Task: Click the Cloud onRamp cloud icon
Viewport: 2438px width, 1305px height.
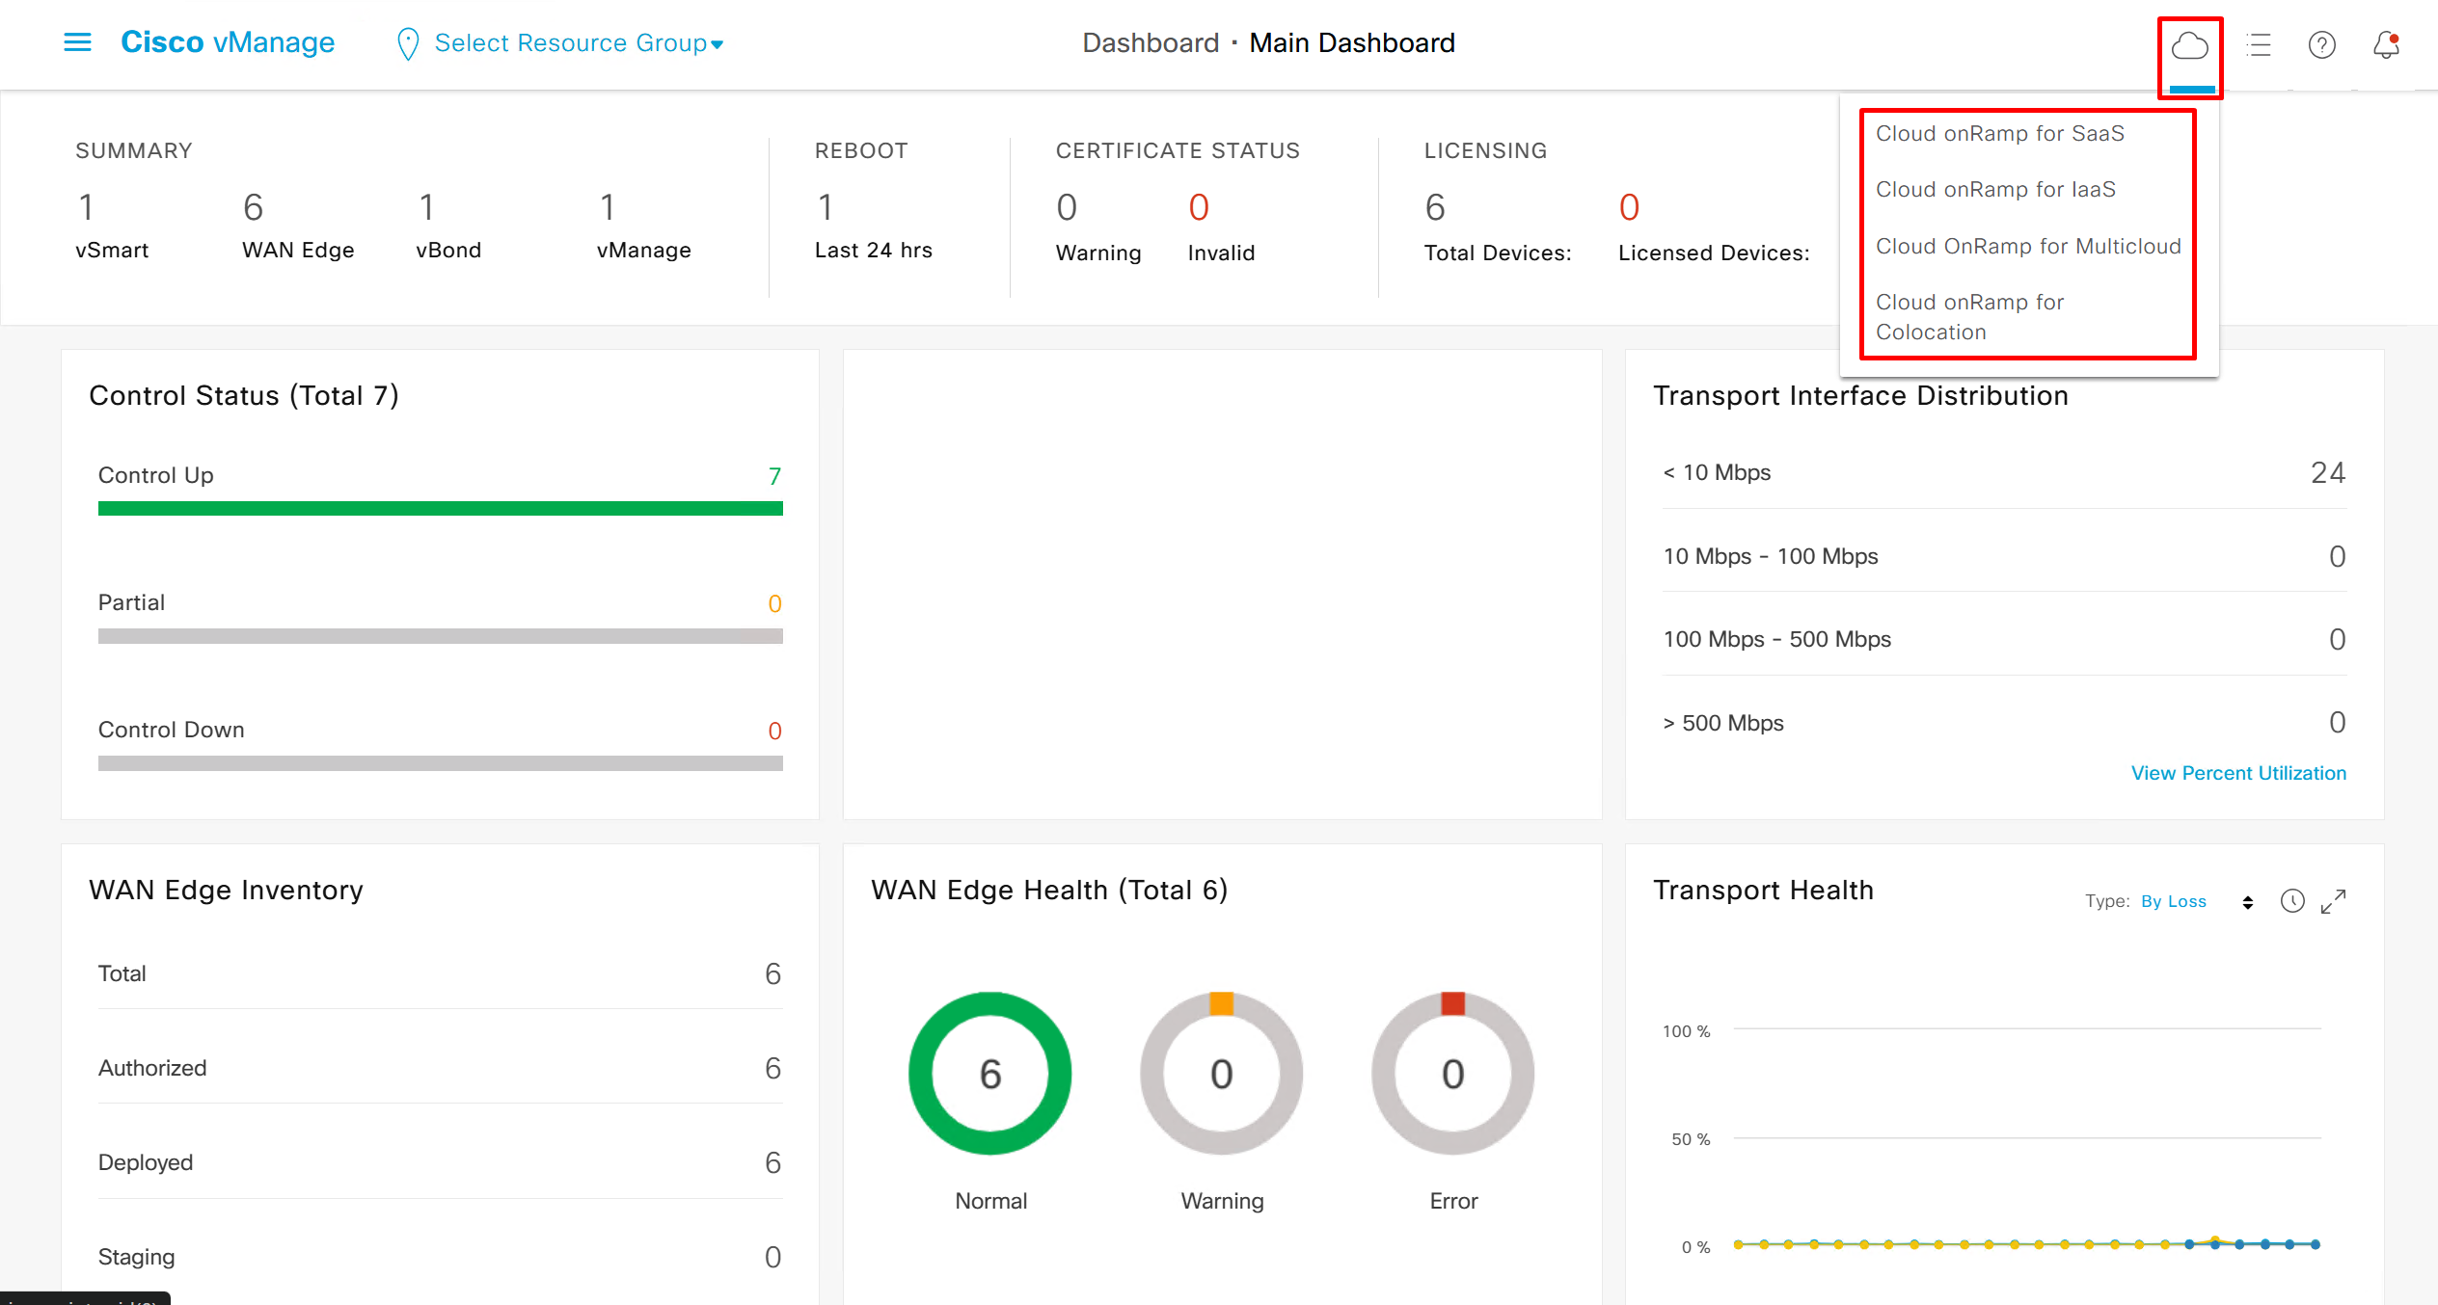Action: [x=2189, y=45]
